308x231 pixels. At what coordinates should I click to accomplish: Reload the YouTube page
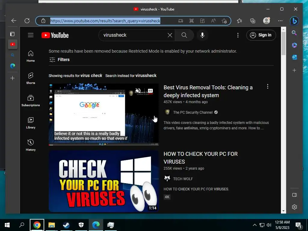tap(27, 21)
